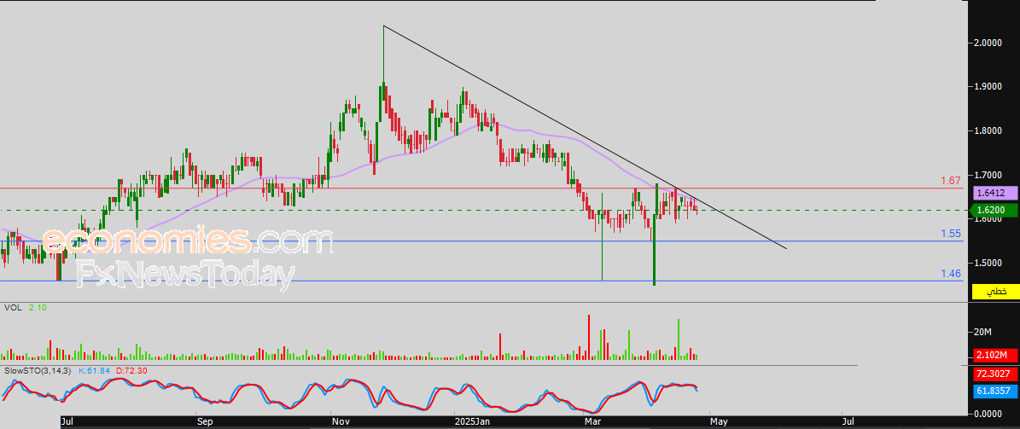Screen dimensions: 1020x429
Task: Select the VOL indicator title
Action: tap(13, 307)
